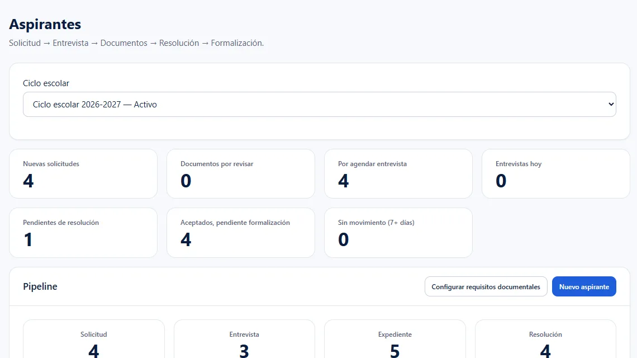
Task: Open the Ciclo escolar dropdown
Action: [x=319, y=105]
